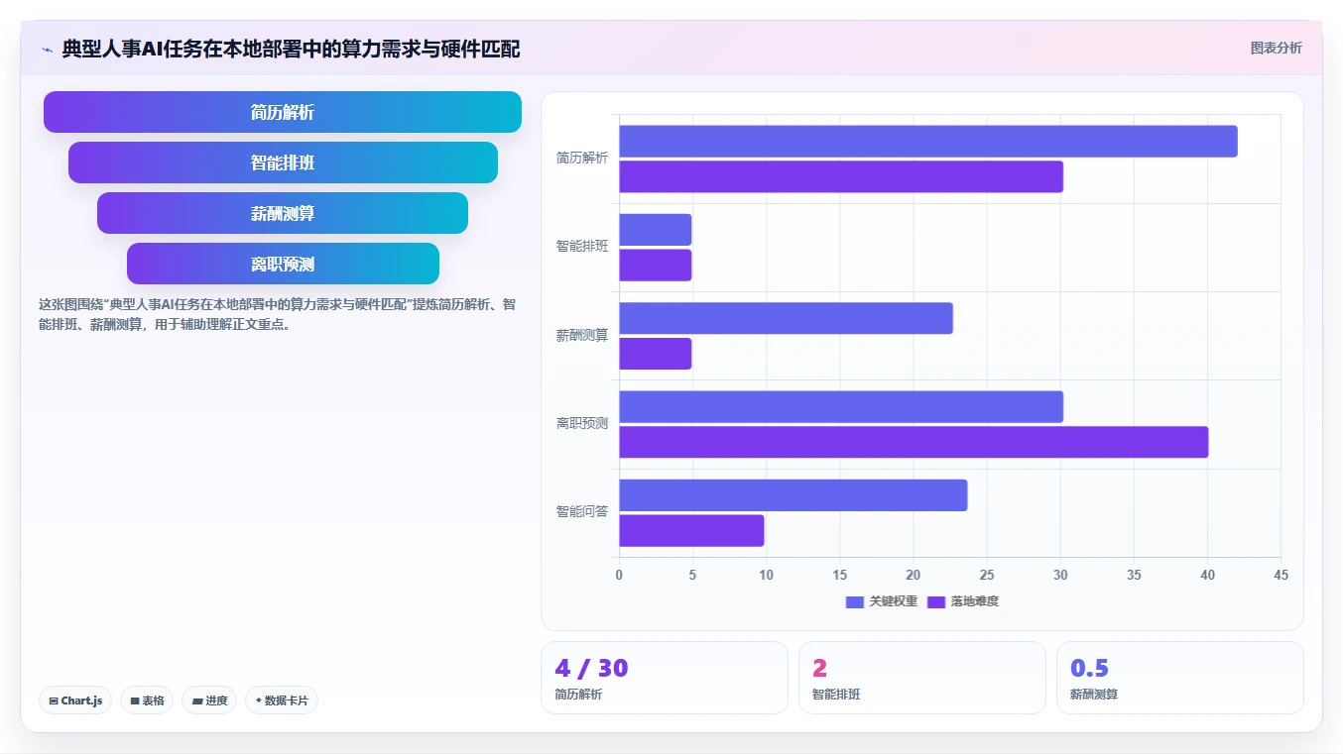Click the 简历解析 关键权重 bar
Screen dimensions: 1343x754
[928, 141]
